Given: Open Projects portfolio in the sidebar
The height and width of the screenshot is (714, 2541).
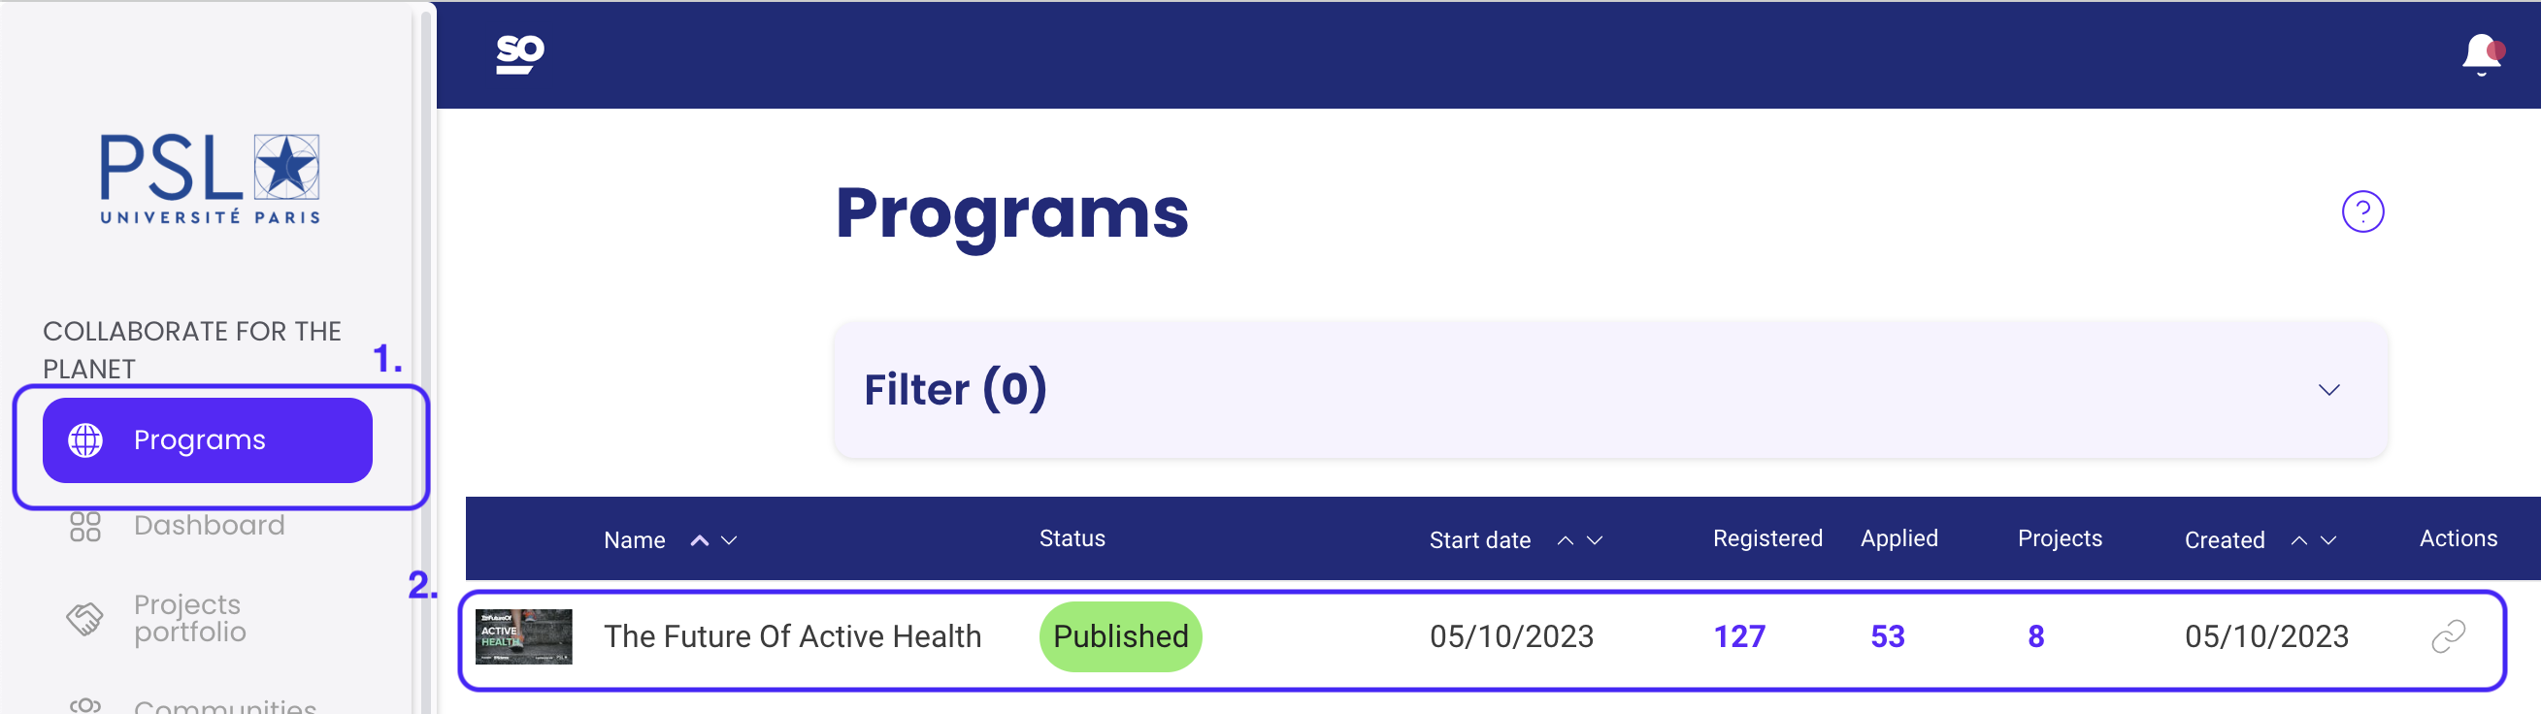Looking at the screenshot, I should pos(189,618).
